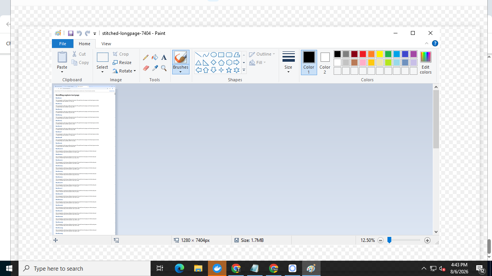This screenshot has width=492, height=276.
Task: Open the Resize dialog
Action: 122,62
